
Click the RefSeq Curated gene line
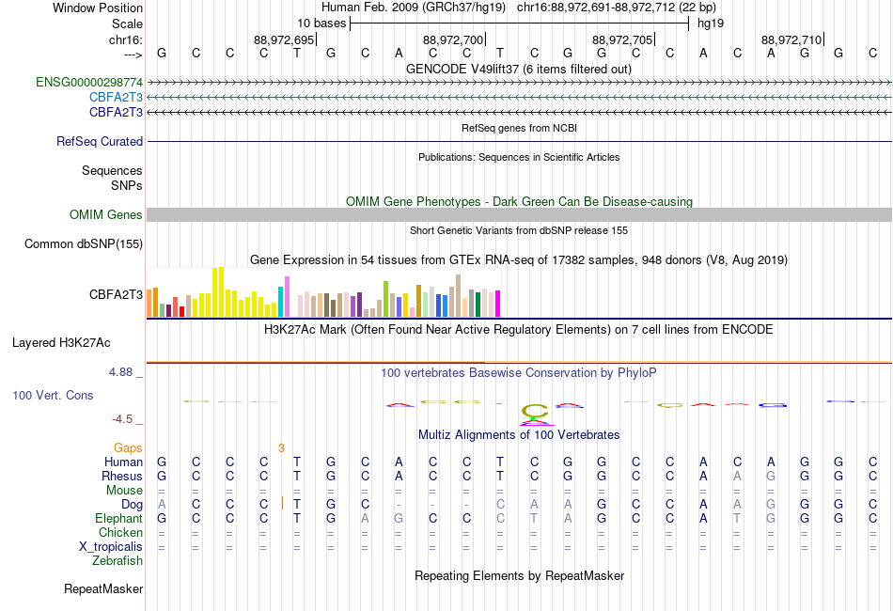point(520,141)
